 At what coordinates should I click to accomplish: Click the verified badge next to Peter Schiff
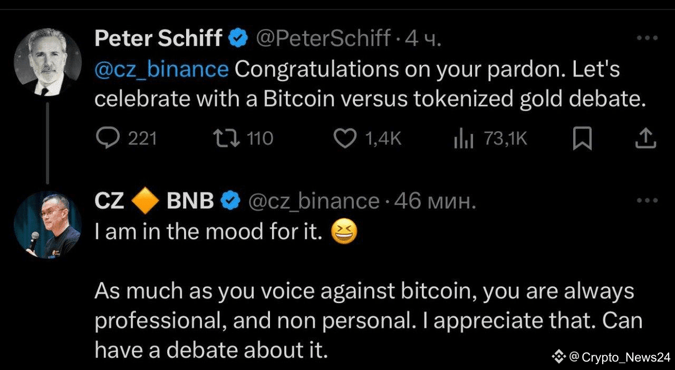point(238,38)
